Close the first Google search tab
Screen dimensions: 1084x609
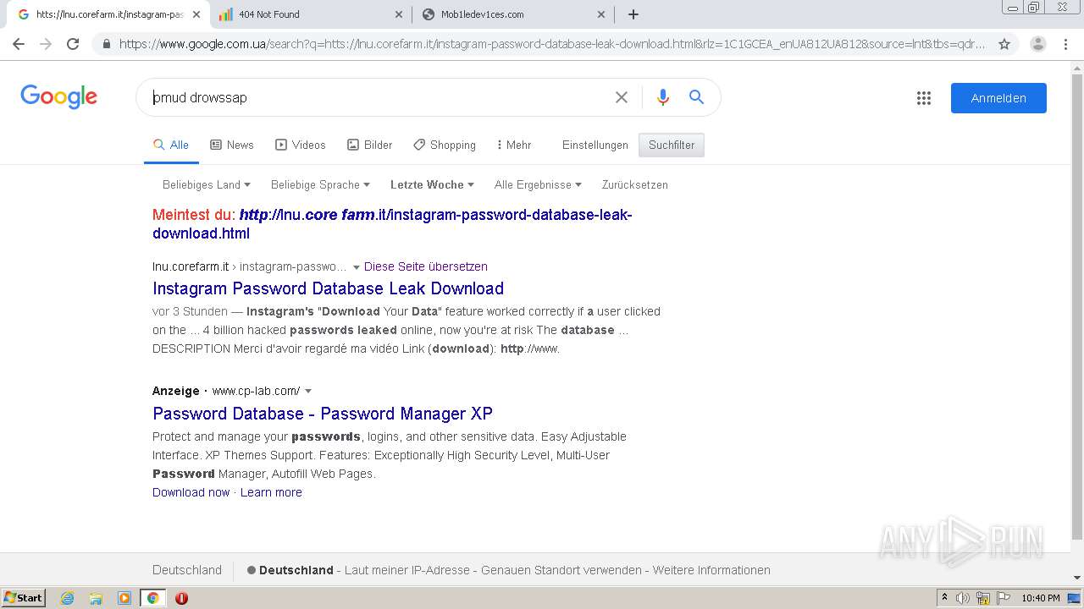(196, 14)
